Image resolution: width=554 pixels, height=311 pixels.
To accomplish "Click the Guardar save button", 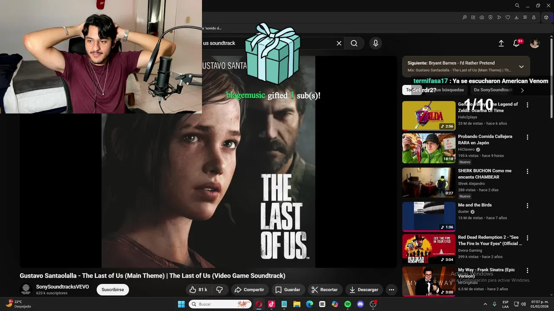I will tap(287, 290).
